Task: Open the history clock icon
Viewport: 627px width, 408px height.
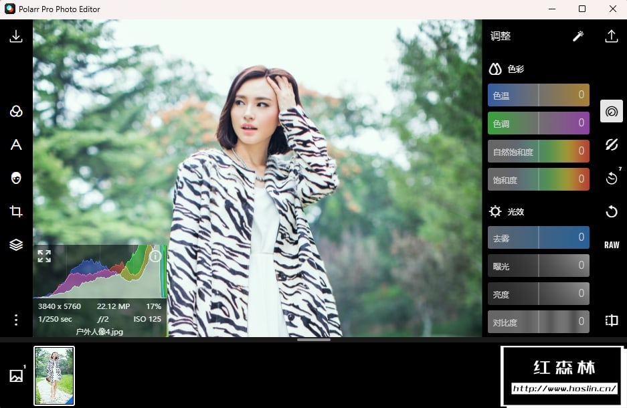Action: tap(612, 178)
